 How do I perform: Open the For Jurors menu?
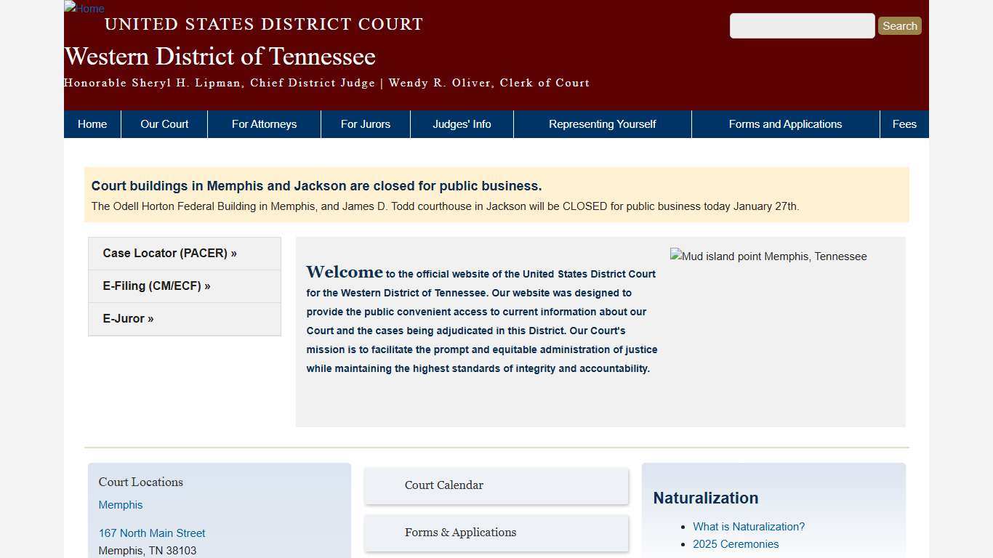pos(366,124)
